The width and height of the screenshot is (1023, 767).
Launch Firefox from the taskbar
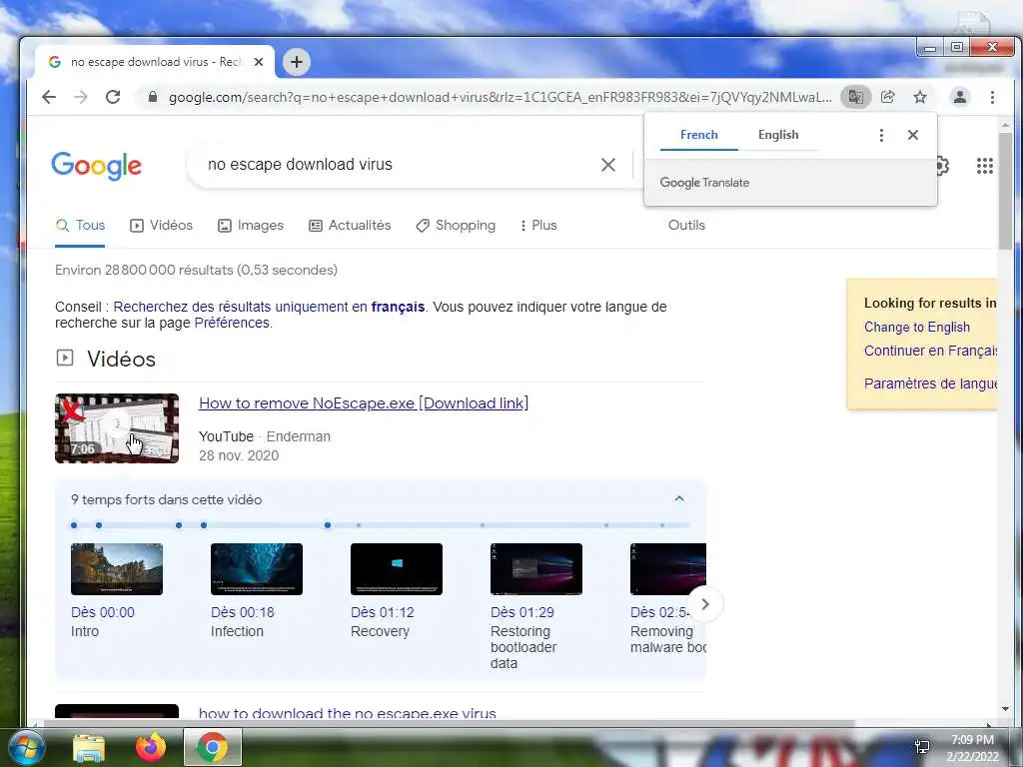151,747
